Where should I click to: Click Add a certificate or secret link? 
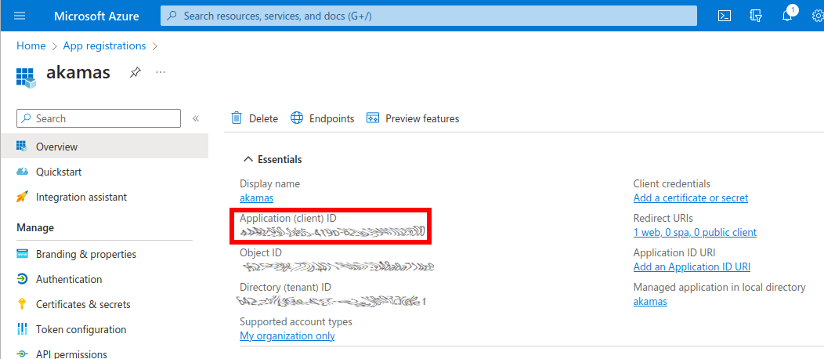click(x=690, y=198)
